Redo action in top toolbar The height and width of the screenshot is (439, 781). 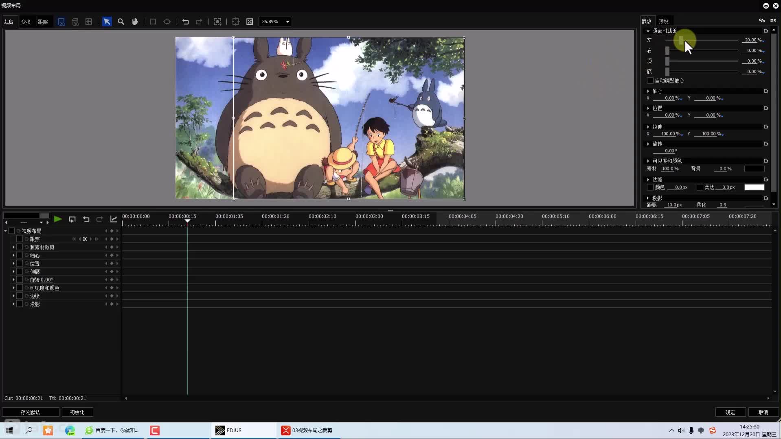point(199,22)
